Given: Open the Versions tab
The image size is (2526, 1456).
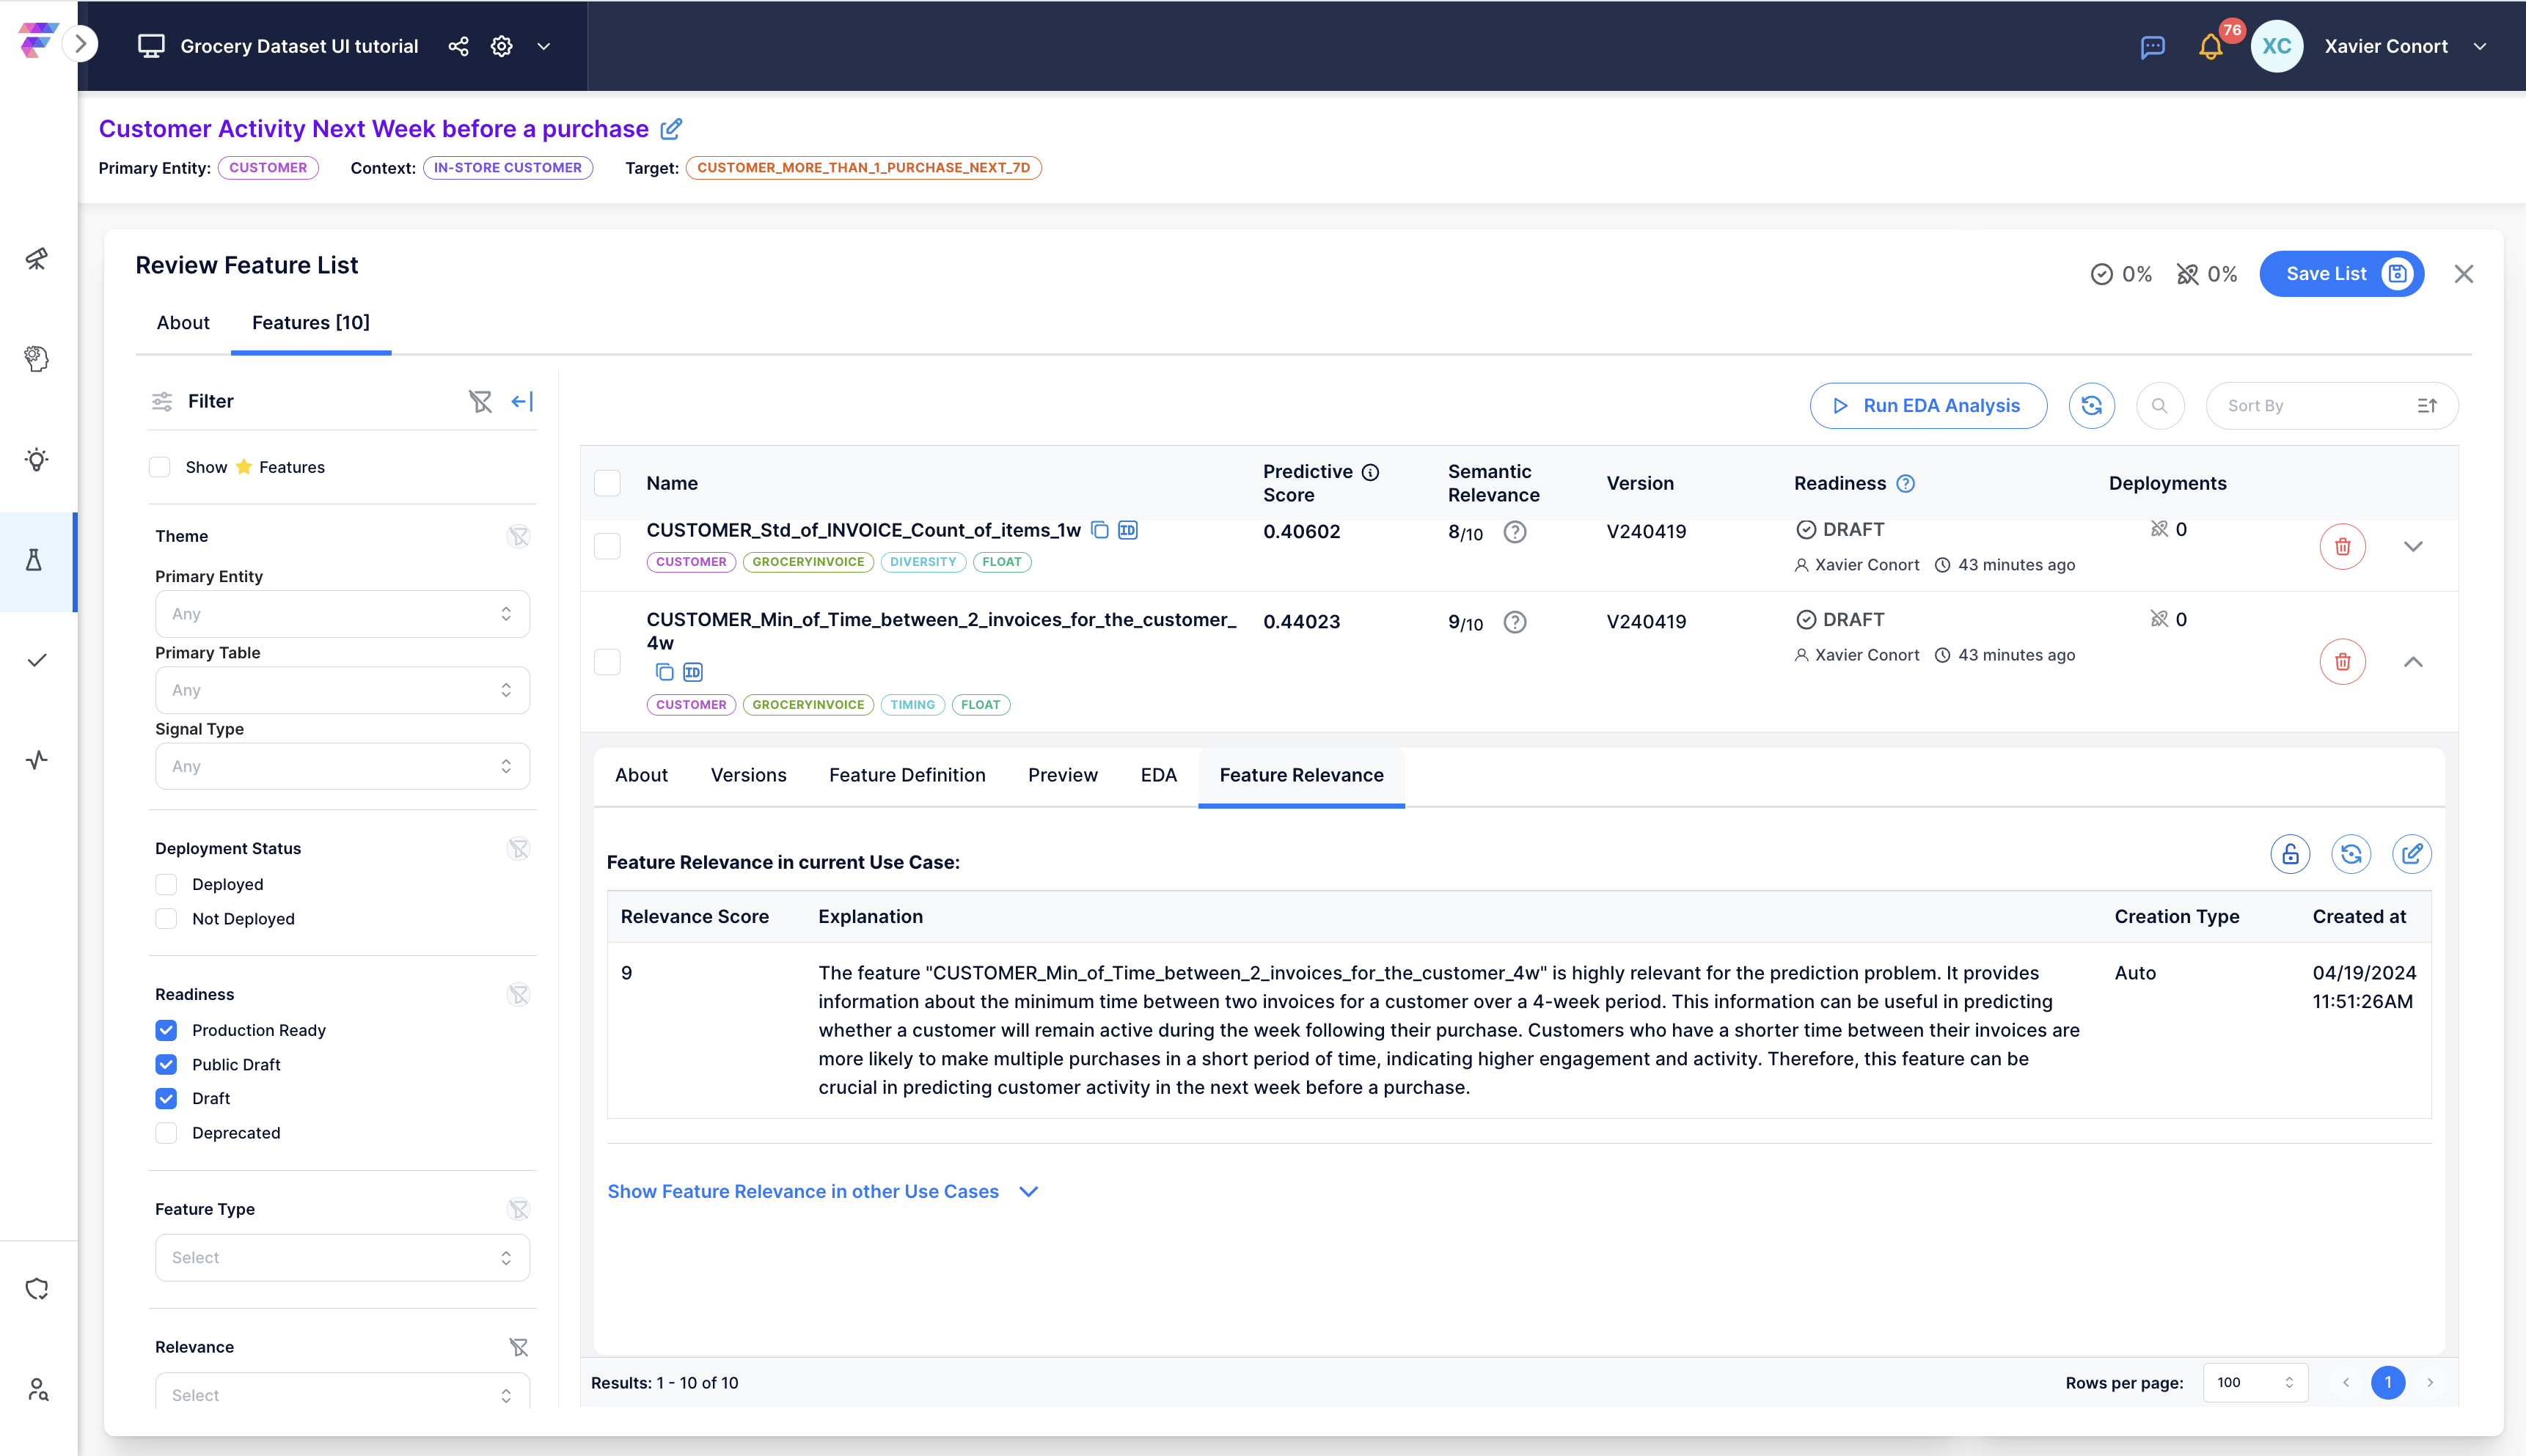Looking at the screenshot, I should click(748, 776).
